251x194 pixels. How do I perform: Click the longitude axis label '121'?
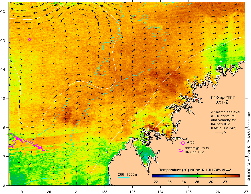[76, 192]
